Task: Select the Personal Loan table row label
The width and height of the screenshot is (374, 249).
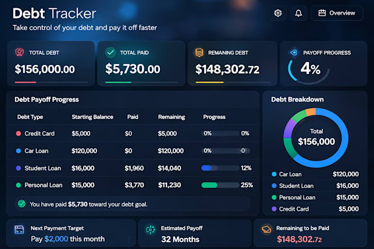Action: (x=43, y=185)
